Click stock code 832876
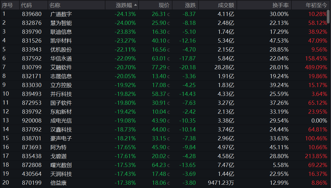Viewport: 331px width, 188px height. pyautogui.click(x=32, y=23)
